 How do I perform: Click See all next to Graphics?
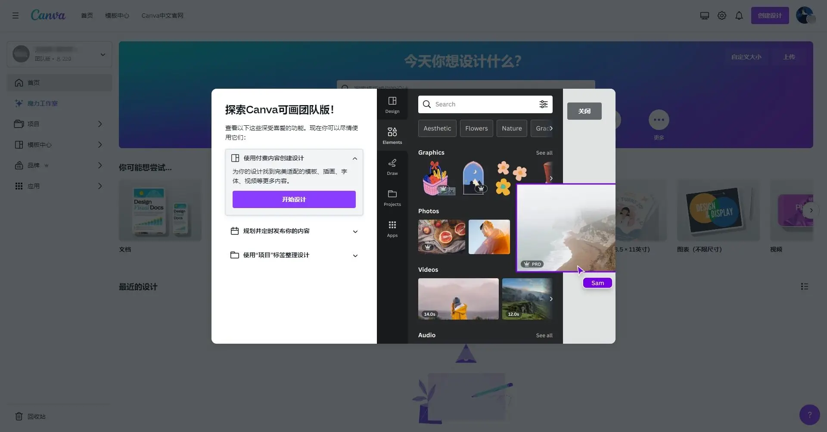544,153
